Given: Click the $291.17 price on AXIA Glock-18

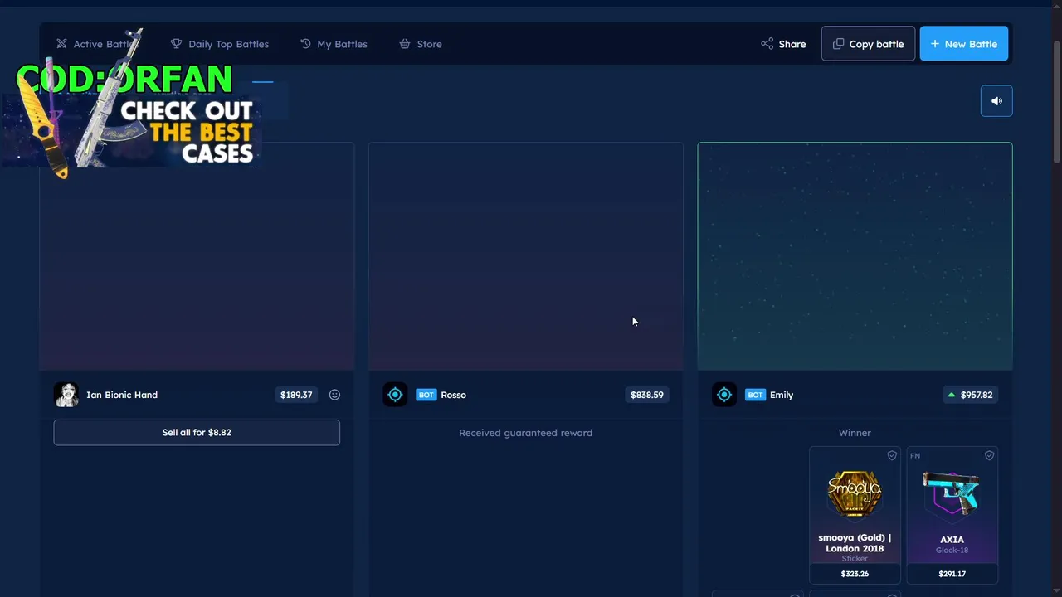Looking at the screenshot, I should click(x=952, y=574).
